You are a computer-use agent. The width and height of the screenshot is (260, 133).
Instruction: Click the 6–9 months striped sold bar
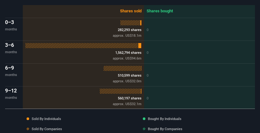(122, 68)
